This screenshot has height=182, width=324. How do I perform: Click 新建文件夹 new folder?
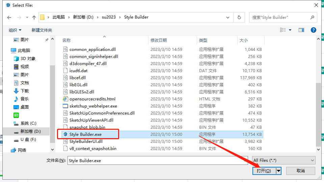42,30
